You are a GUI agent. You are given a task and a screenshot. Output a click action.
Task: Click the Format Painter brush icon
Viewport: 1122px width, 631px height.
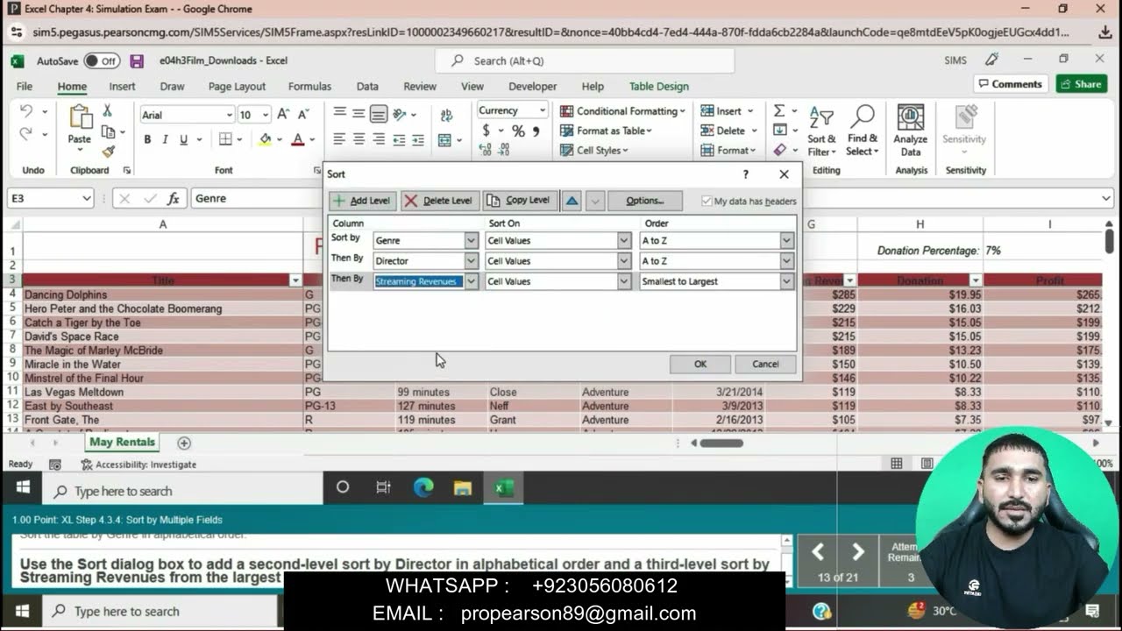click(108, 152)
